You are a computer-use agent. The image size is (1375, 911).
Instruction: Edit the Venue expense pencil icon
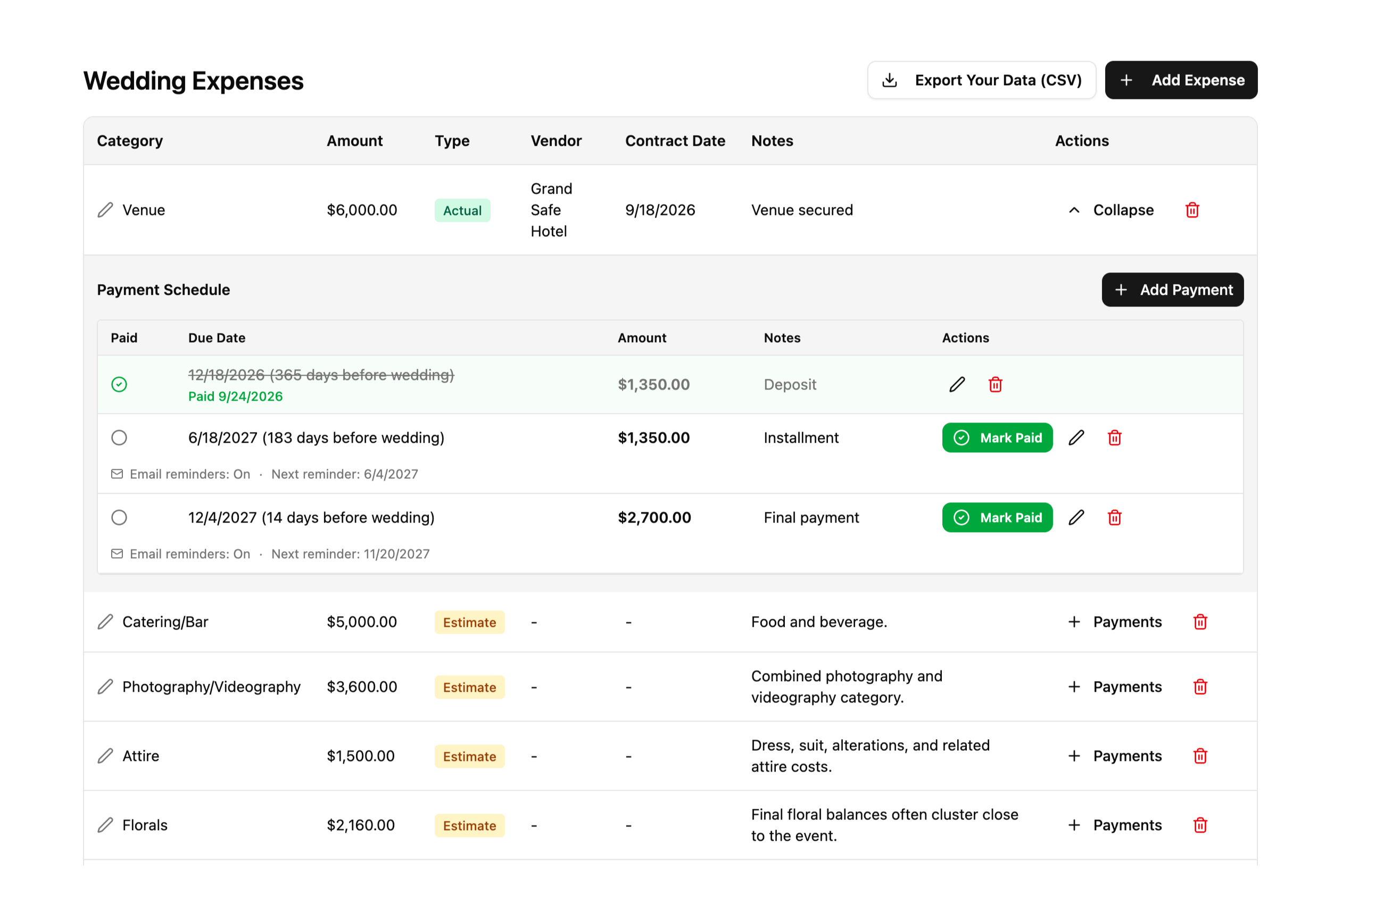coord(105,210)
